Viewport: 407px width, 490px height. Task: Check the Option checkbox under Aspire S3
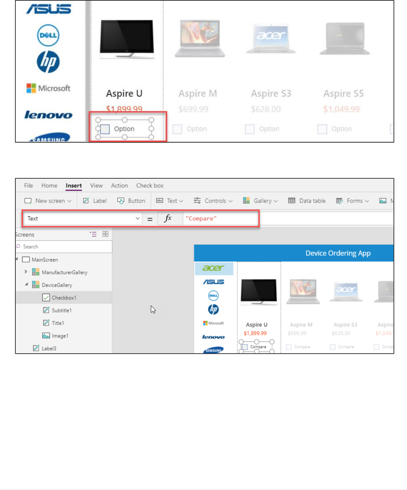[250, 129]
